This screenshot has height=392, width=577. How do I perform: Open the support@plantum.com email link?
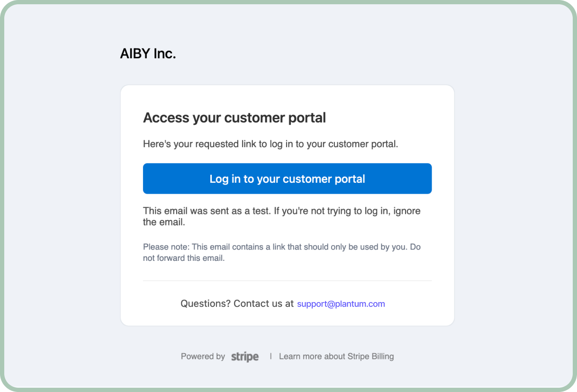pyautogui.click(x=341, y=304)
